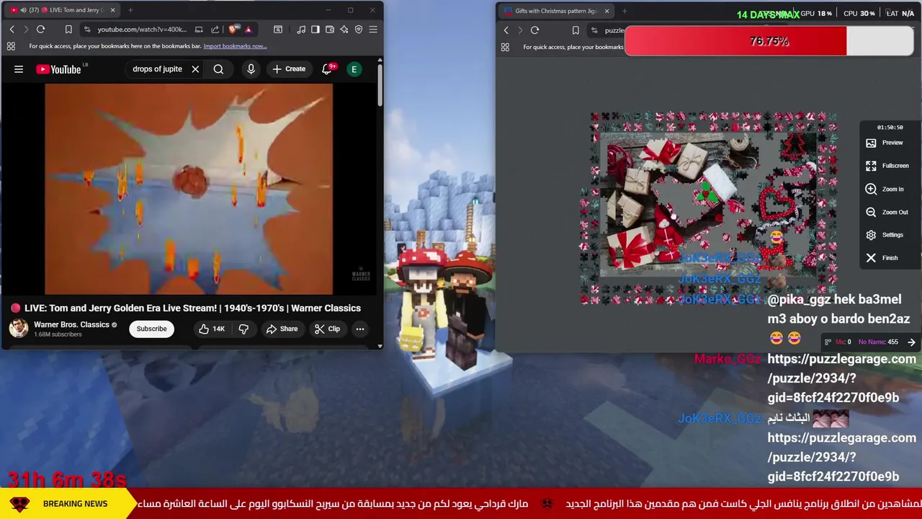
Task: Close the Tom and Jerry browser tab
Action: [112, 10]
